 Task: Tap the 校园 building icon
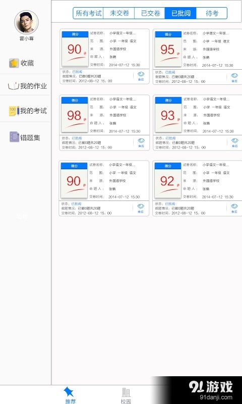point(126,392)
